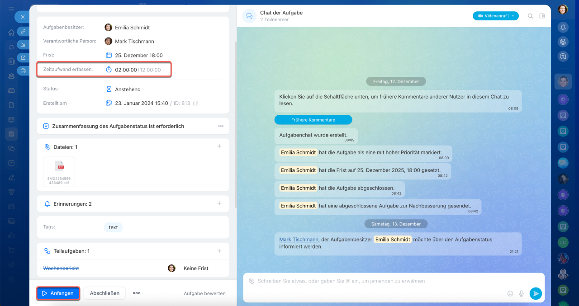Viewport: 579px width, 306px height.
Task: Expand Videoanruf dropdown arrow
Action: click(513, 16)
